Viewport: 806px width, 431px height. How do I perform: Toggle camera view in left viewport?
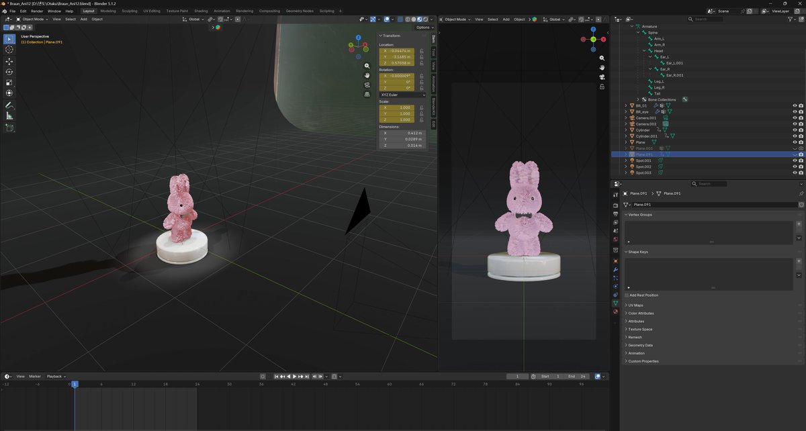(367, 85)
